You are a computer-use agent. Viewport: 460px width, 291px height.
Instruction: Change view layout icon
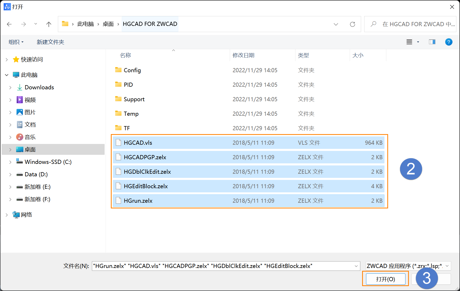[409, 42]
